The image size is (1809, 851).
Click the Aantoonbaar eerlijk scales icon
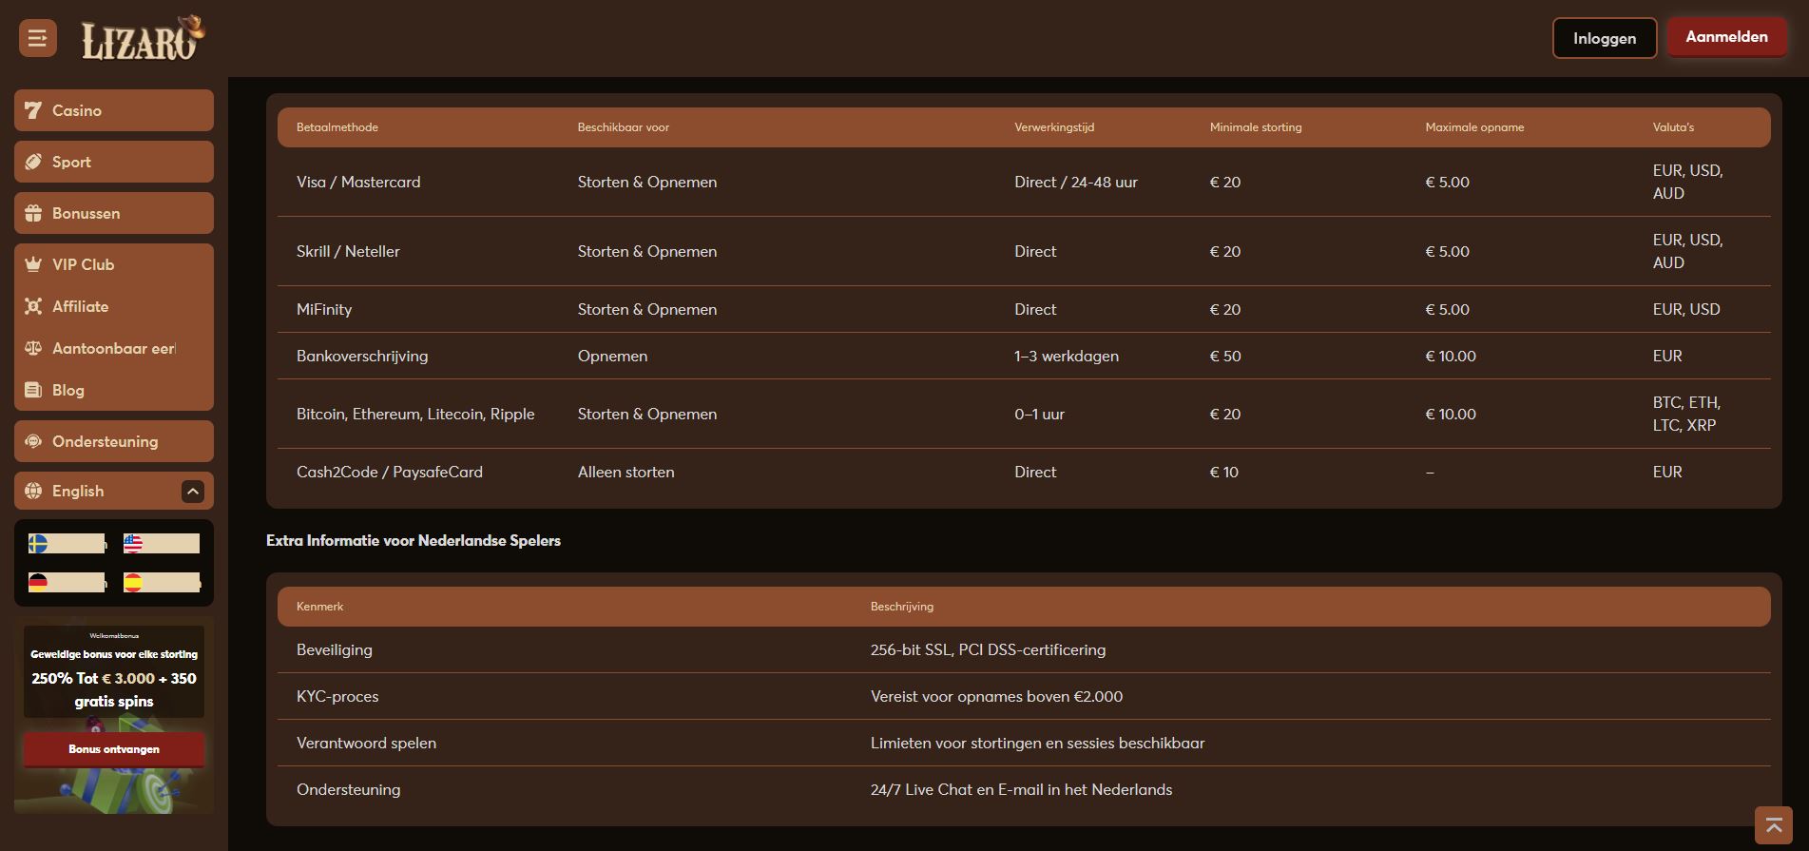pos(33,348)
